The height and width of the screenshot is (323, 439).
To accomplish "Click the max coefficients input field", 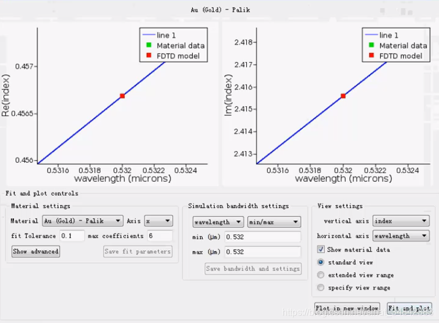I will [x=160, y=236].
